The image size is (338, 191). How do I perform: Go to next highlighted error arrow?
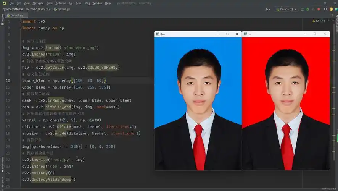click(333, 21)
